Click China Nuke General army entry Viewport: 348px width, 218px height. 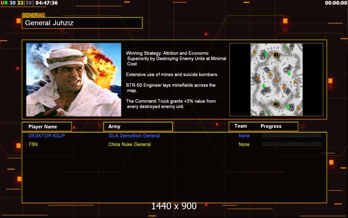pos(130,144)
